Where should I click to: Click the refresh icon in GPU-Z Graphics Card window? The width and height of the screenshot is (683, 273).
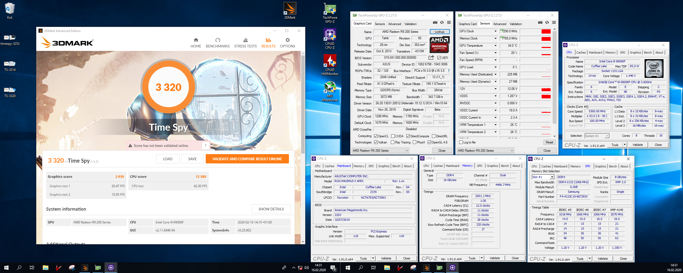click(442, 23)
